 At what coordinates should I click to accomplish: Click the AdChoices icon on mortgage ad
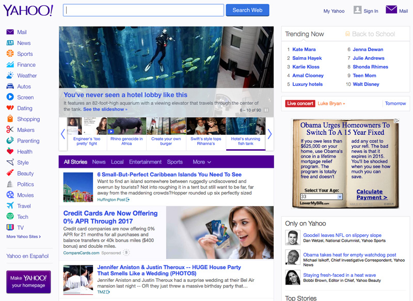click(396, 121)
